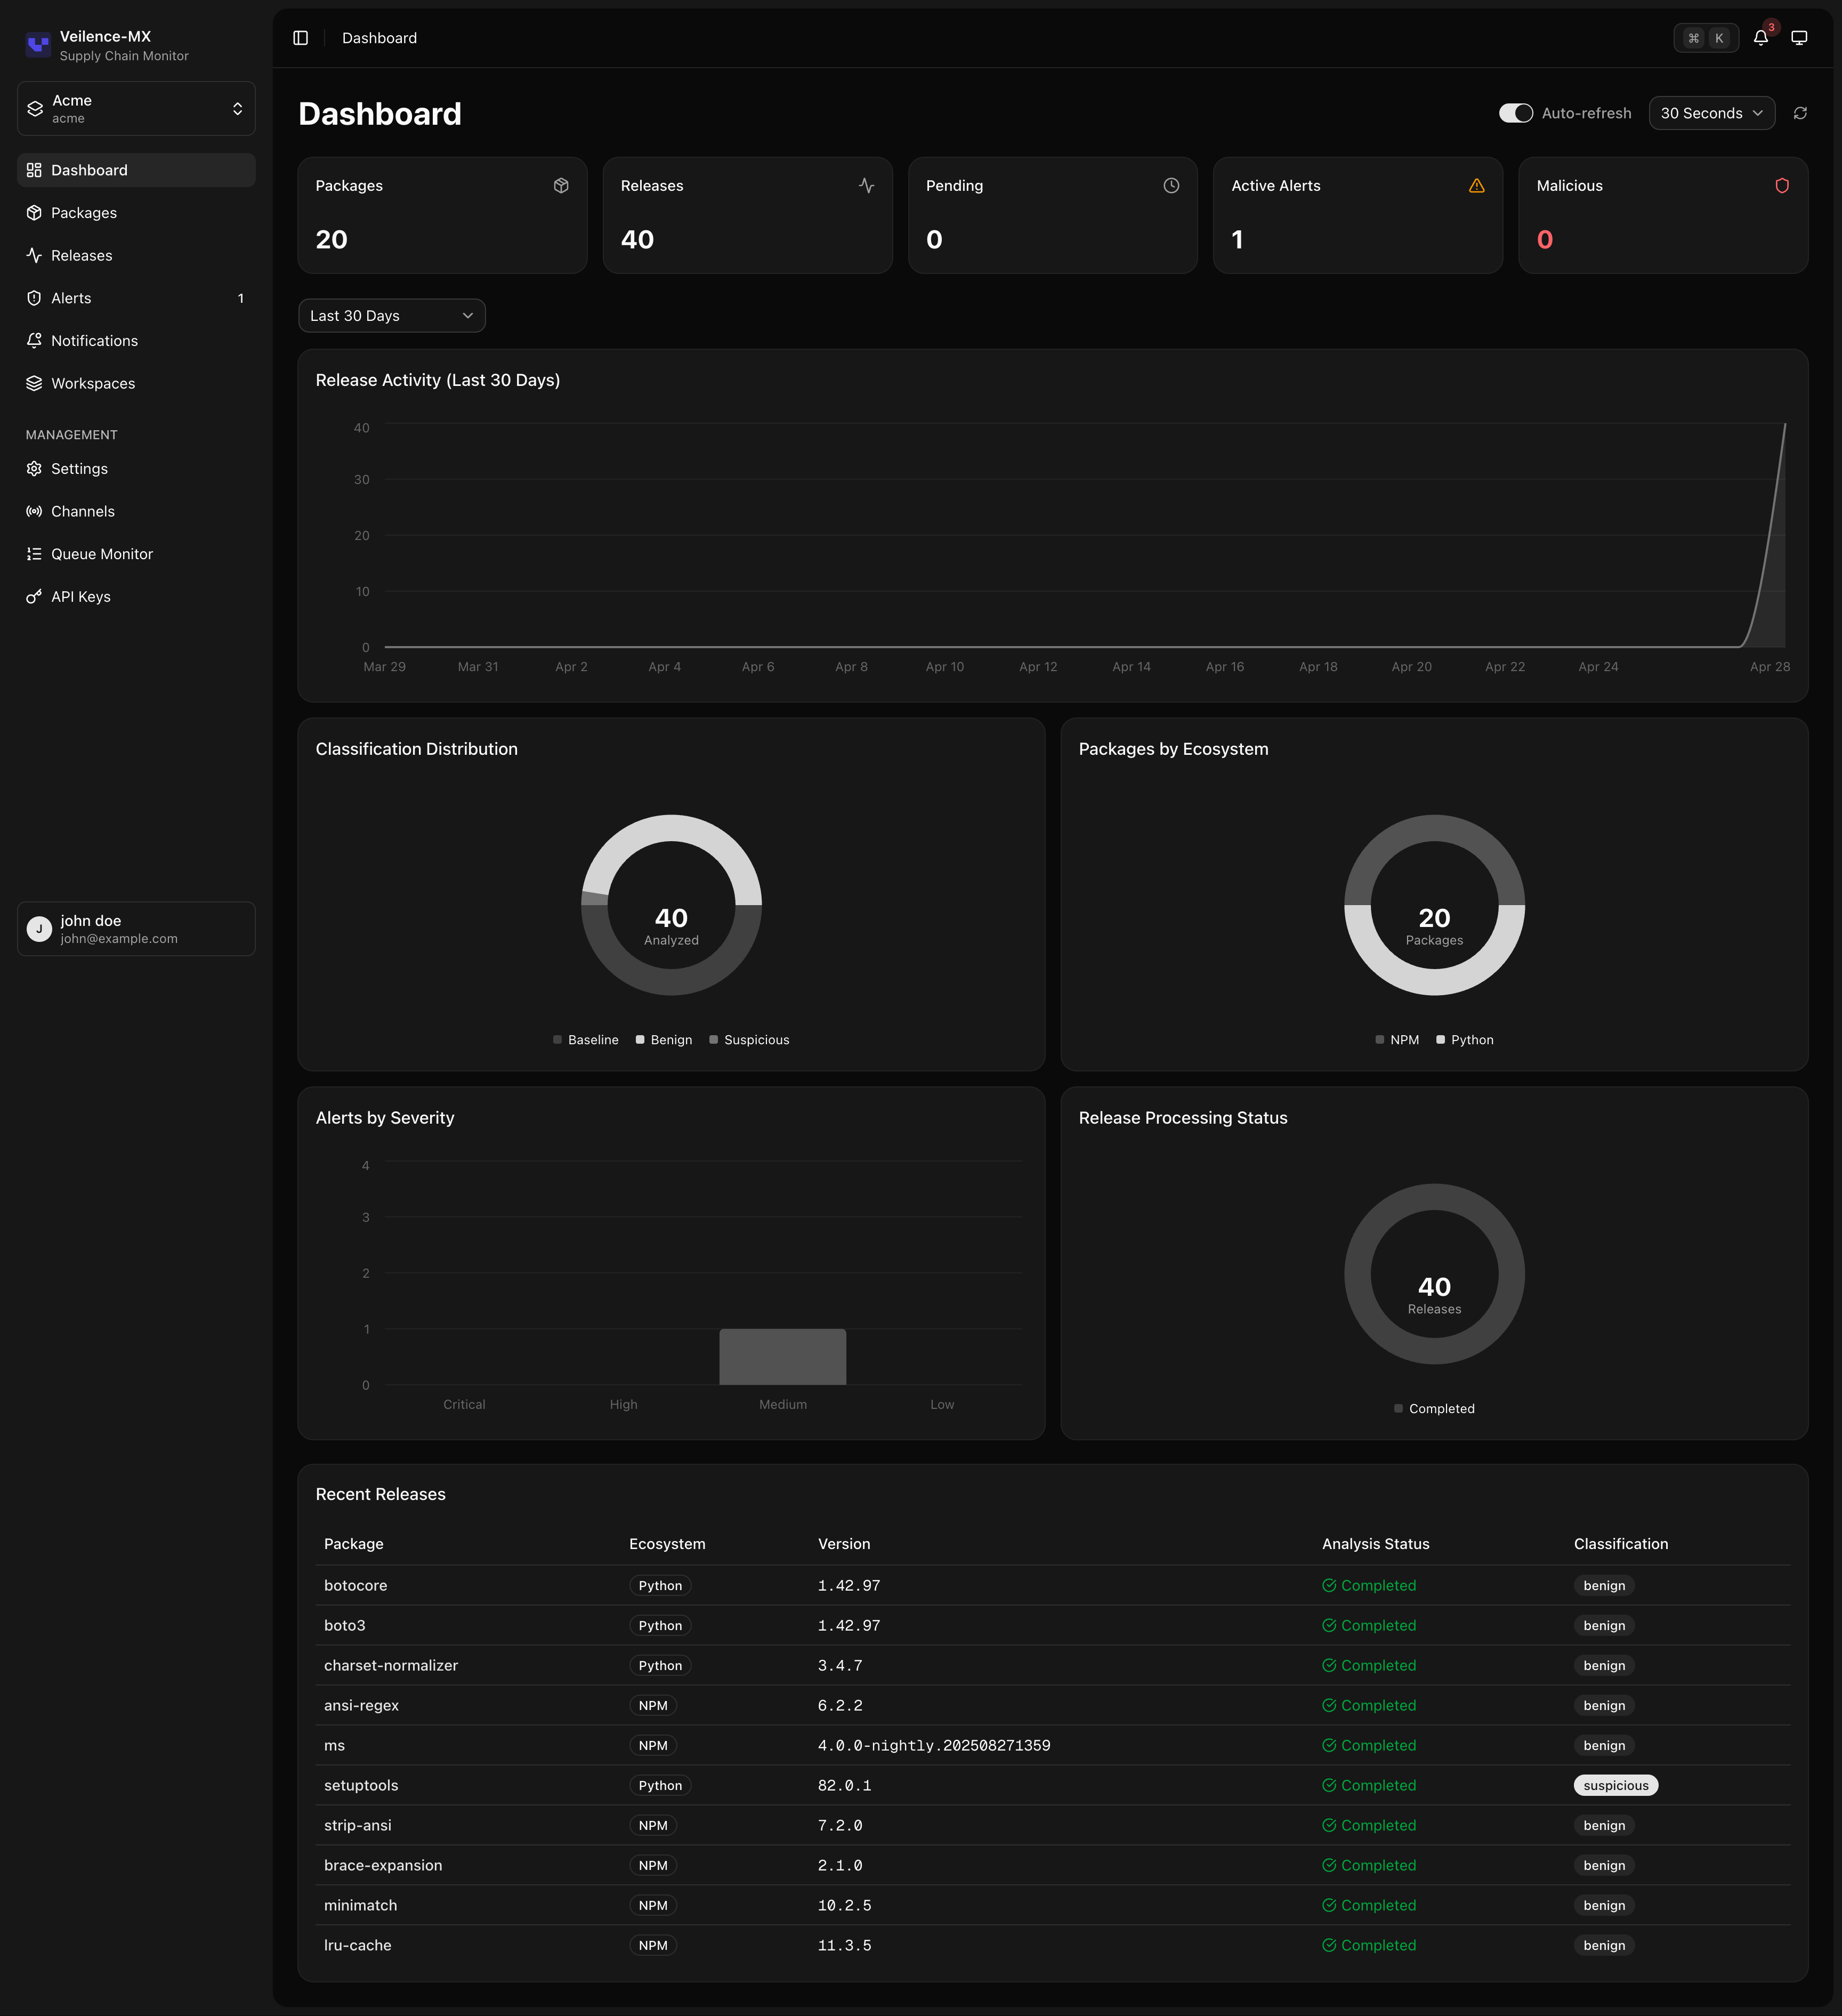The width and height of the screenshot is (1842, 2016).
Task: Open Settings under Management
Action: coord(136,469)
